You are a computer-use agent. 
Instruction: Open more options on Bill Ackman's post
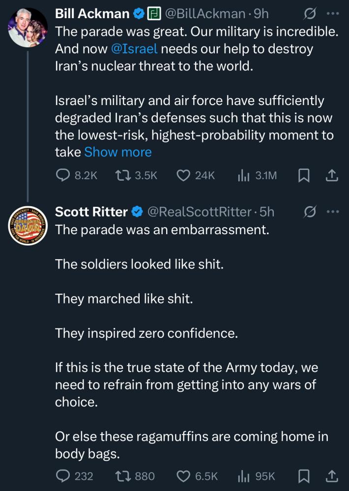click(x=333, y=14)
